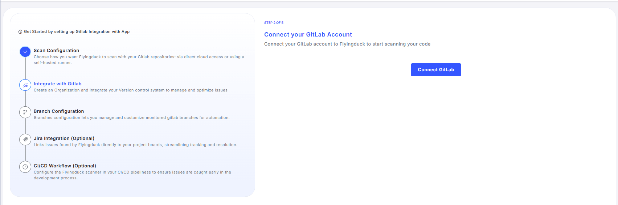The height and width of the screenshot is (205, 618).
Task: Click the Scan Configuration description about self-hosted runner
Action: (x=139, y=60)
